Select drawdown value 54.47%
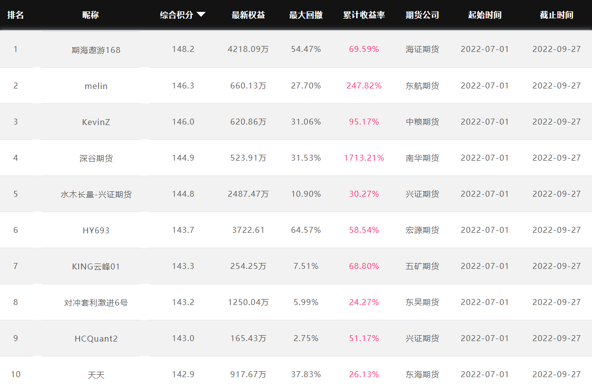592x391 pixels. tap(306, 49)
